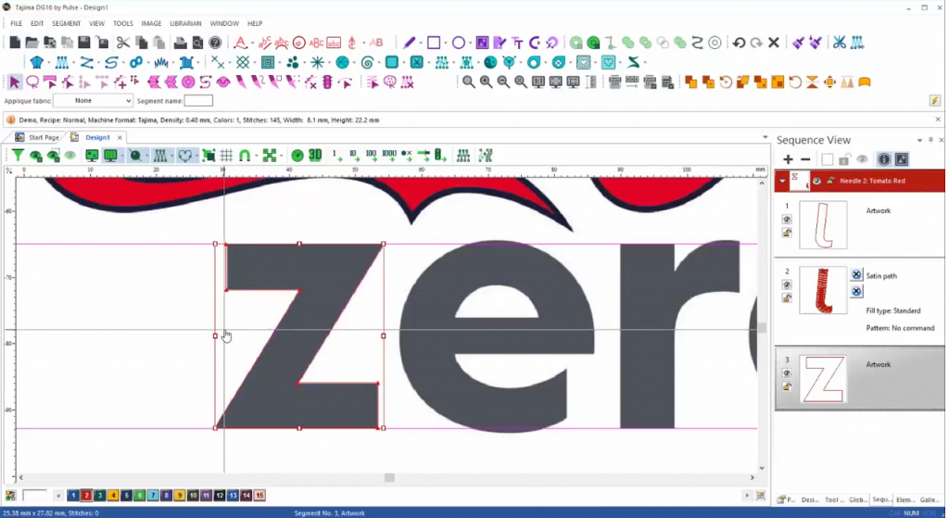This screenshot has width=949, height=518.
Task: Select thread color swatch 2 (red)
Action: [x=86, y=496]
